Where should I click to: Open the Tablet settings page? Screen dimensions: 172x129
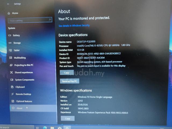point(17,50)
